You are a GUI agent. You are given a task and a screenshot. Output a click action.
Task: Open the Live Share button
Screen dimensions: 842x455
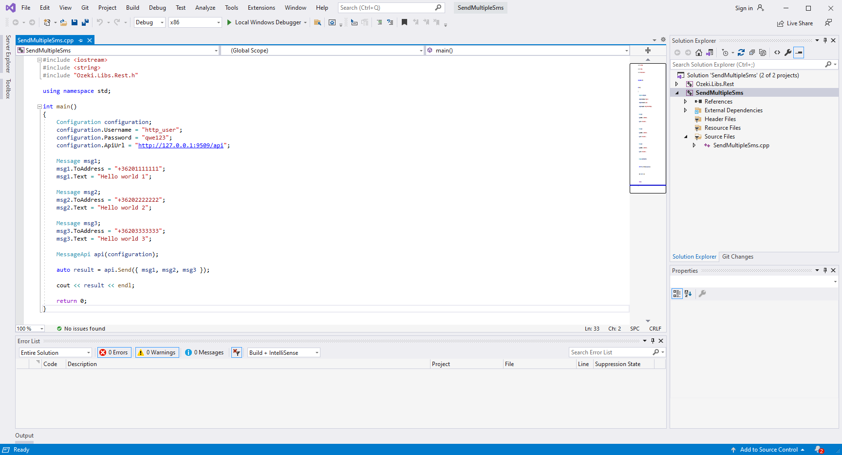click(x=795, y=23)
